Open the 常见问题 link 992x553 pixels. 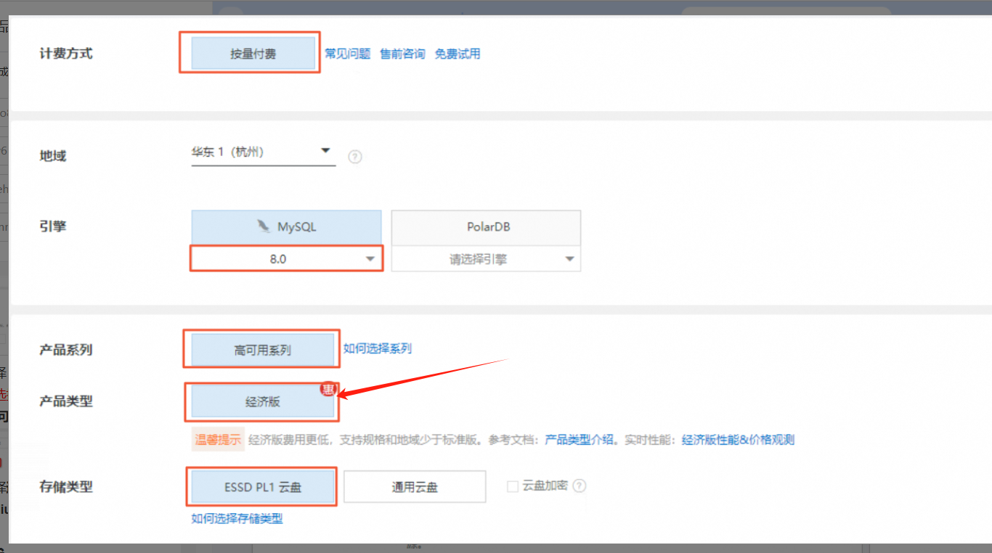347,54
